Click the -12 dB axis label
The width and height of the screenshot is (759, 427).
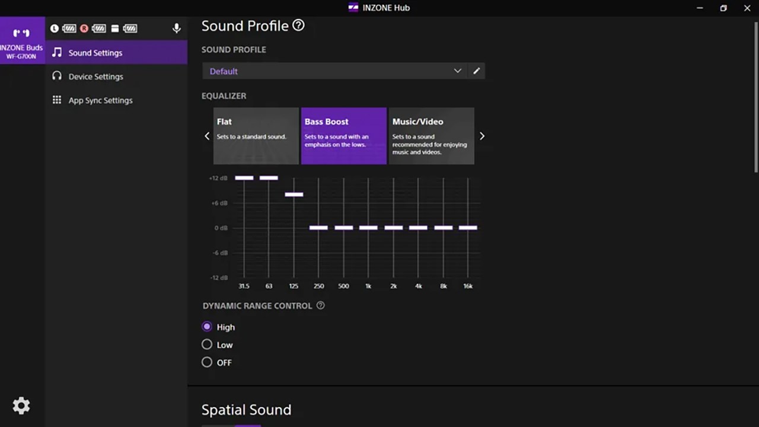click(218, 278)
